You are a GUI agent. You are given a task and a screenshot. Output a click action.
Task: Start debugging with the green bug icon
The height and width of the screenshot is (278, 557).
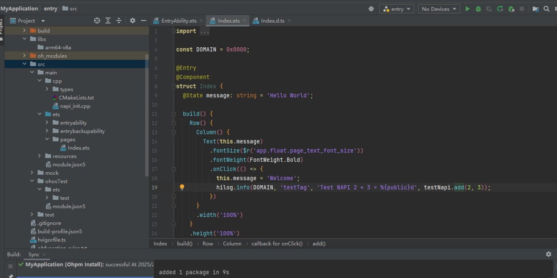tap(478, 9)
